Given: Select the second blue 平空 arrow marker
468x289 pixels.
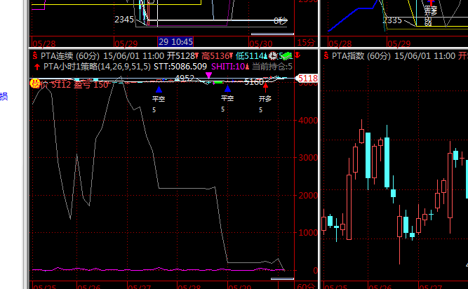Looking at the screenshot, I should tap(227, 89).
